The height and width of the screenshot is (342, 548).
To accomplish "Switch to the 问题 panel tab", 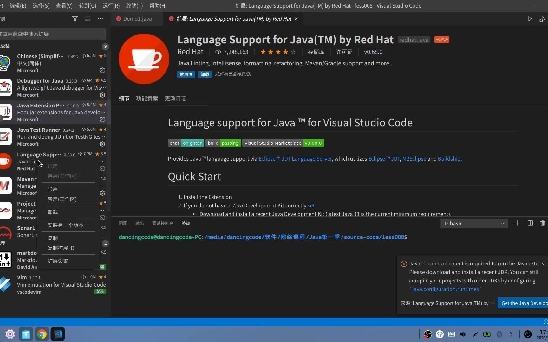I will 123,223.
